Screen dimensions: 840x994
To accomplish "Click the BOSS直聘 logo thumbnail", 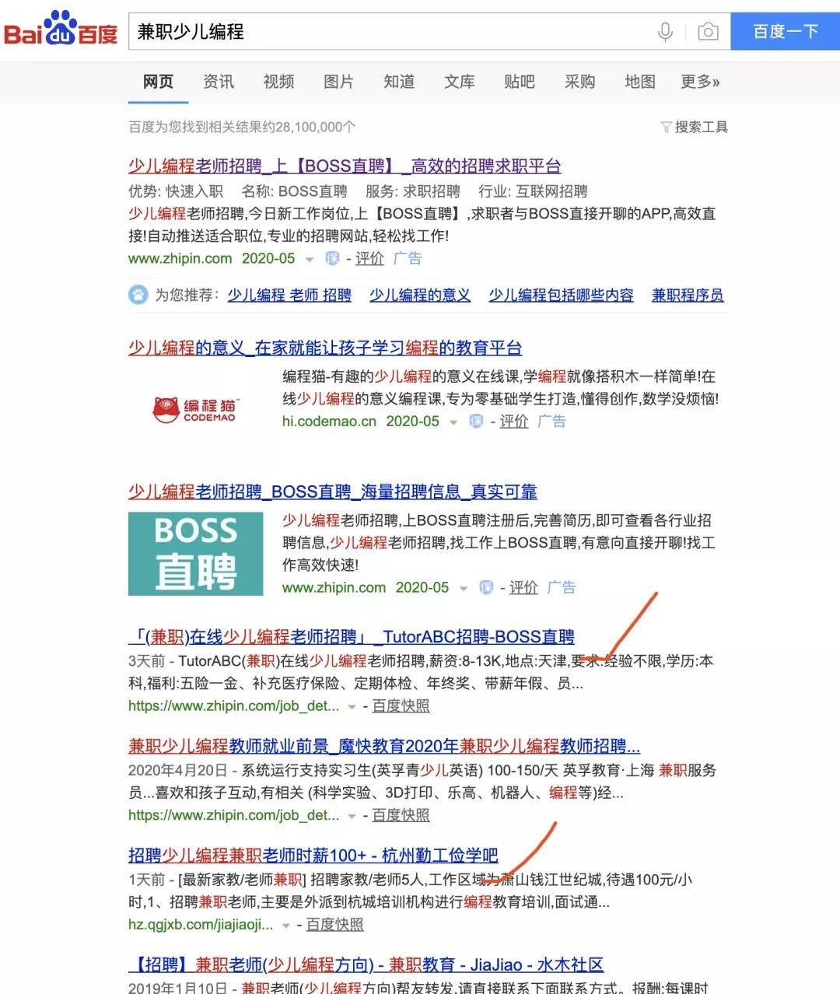I will click(196, 553).
